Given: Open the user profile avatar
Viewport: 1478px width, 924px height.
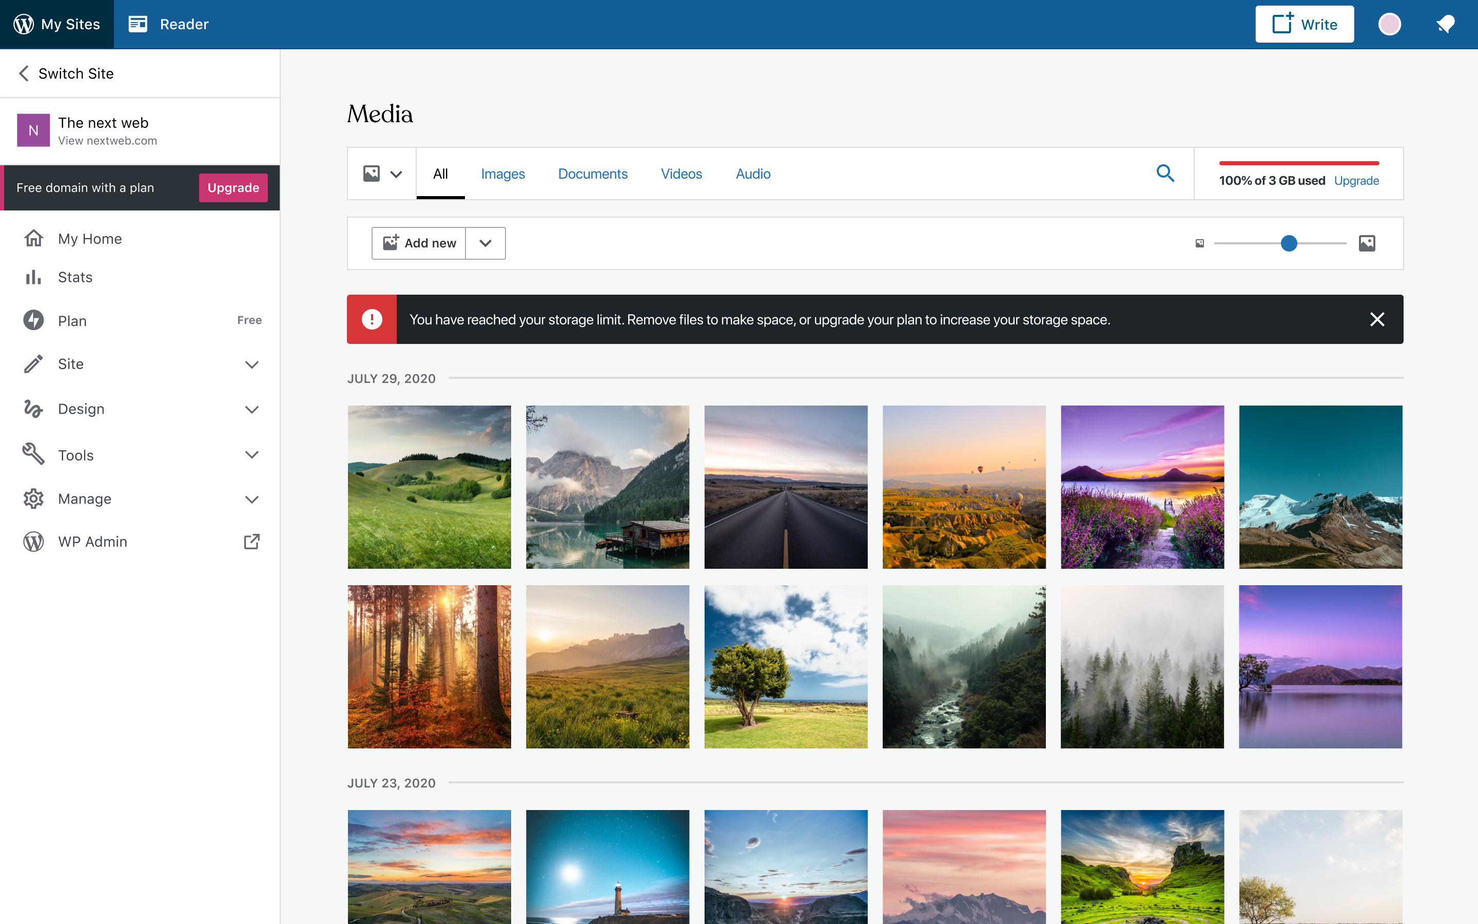Looking at the screenshot, I should [x=1389, y=25].
